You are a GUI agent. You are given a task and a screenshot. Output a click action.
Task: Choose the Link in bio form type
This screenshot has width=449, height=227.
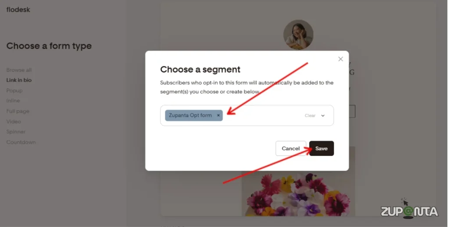click(x=19, y=80)
